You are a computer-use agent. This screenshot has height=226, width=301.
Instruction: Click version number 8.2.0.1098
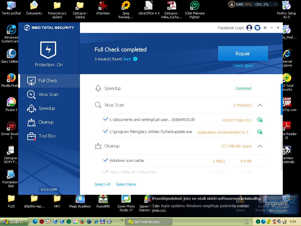click(x=49, y=190)
